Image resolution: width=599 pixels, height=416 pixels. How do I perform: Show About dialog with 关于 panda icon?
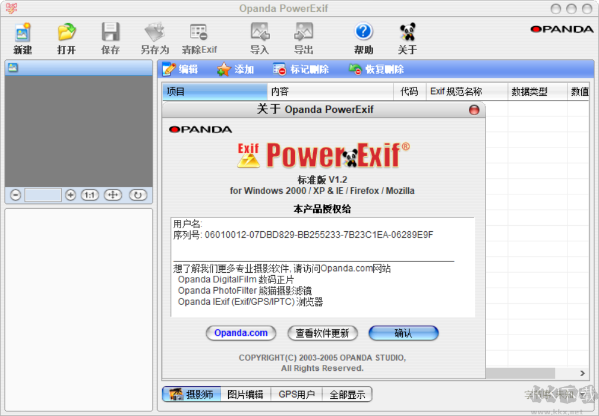(407, 37)
